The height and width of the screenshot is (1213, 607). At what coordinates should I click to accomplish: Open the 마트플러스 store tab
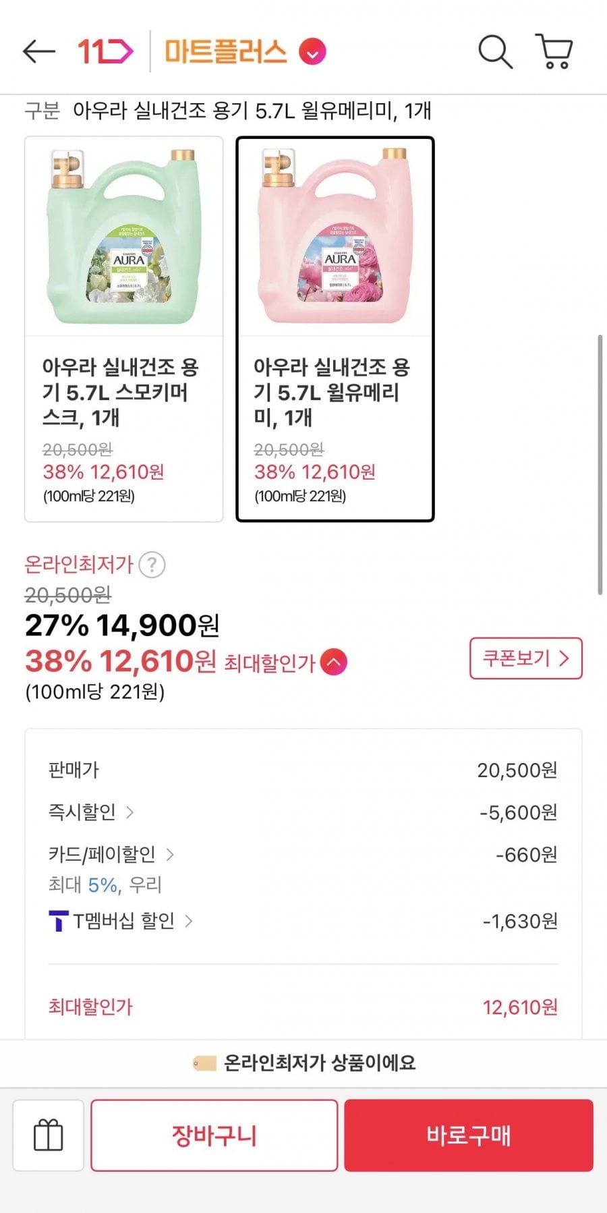pyautogui.click(x=225, y=51)
